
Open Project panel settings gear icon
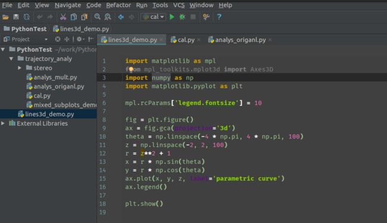point(79,39)
